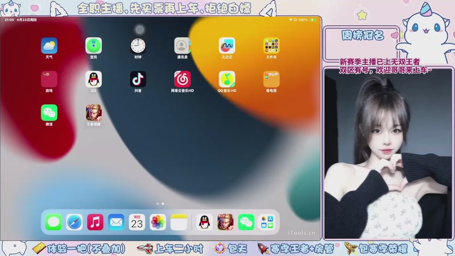Image resolution: width=455 pixels, height=256 pixels.
Task: Click the 4月23日周四 date text
Action: pos(27,20)
